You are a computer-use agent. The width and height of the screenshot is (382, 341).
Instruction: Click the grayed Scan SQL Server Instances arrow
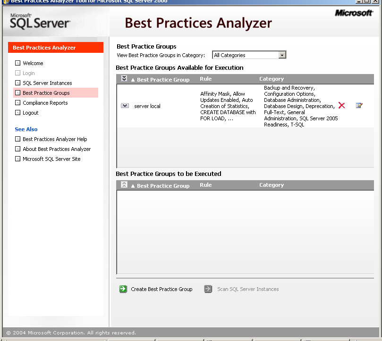[x=208, y=289]
